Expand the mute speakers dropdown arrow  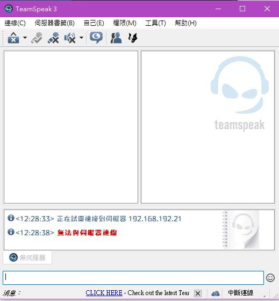81,38
